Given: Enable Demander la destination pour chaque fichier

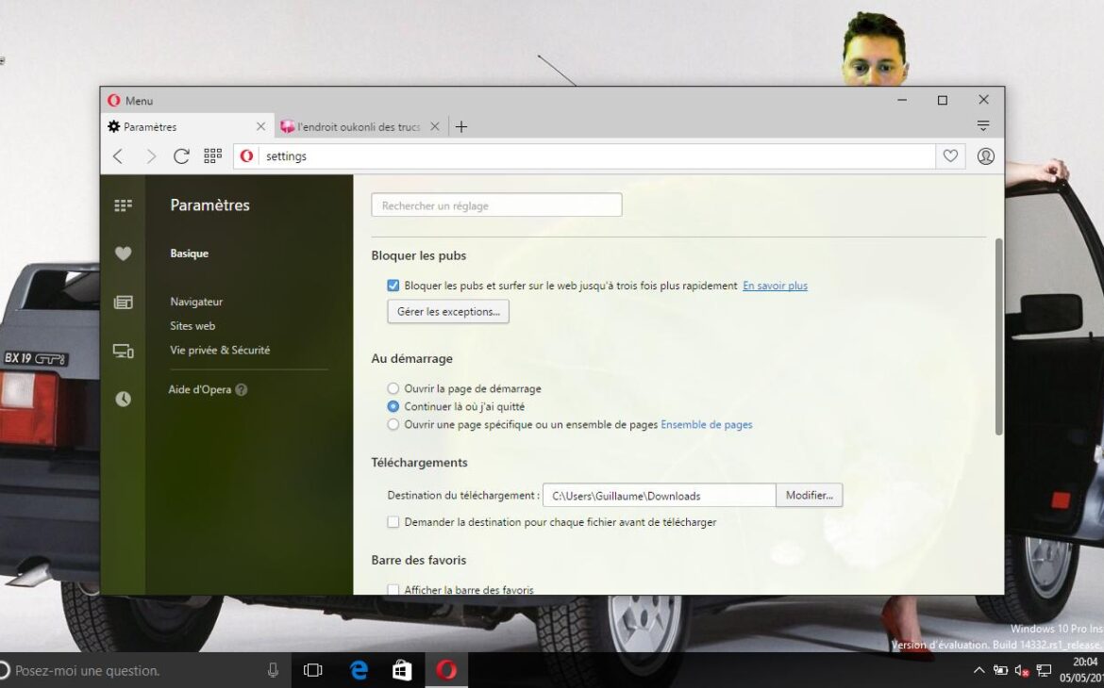Looking at the screenshot, I should click(x=393, y=521).
